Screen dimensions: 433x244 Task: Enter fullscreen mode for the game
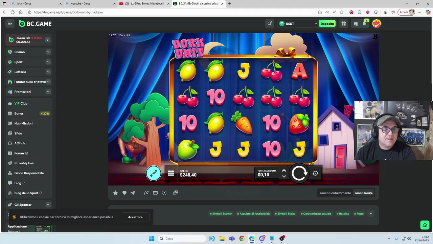pyautogui.click(x=164, y=193)
